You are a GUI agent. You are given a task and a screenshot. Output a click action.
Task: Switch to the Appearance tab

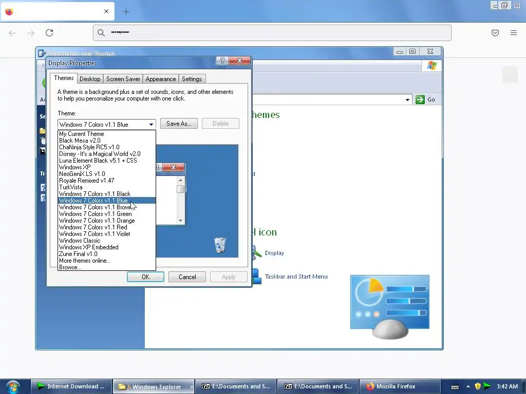point(161,79)
